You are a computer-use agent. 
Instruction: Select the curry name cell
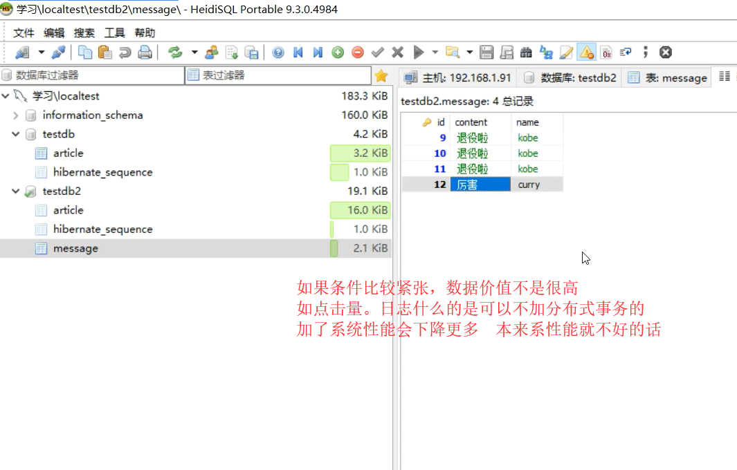click(x=537, y=185)
